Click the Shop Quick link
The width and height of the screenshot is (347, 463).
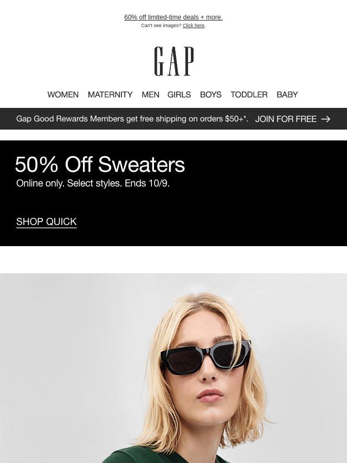pyautogui.click(x=47, y=222)
